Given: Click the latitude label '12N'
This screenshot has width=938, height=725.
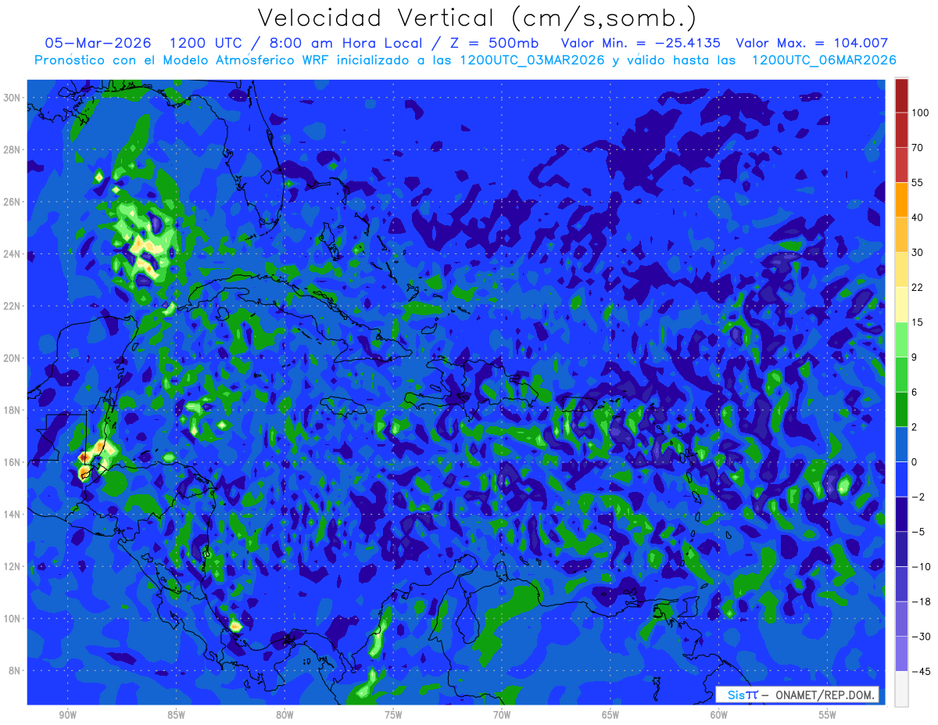Looking at the screenshot, I should point(13,566).
